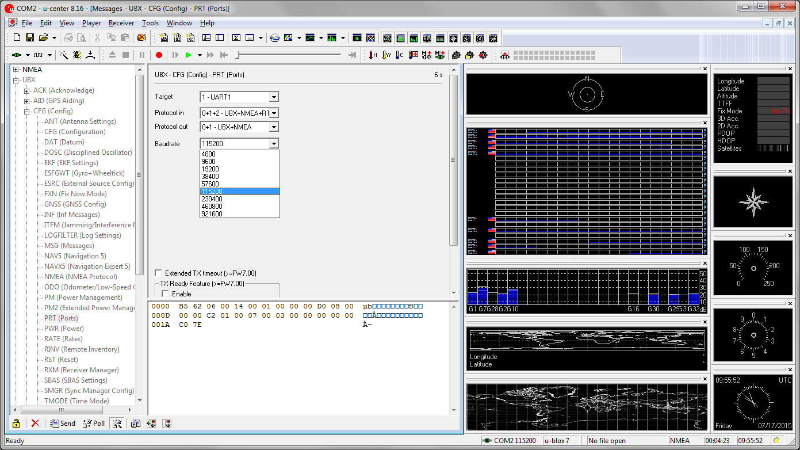The height and width of the screenshot is (450, 800).
Task: Click the Coldstart thermometer C icon
Action: [400, 55]
